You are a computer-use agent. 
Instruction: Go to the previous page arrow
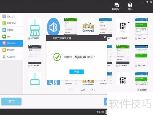point(73,90)
